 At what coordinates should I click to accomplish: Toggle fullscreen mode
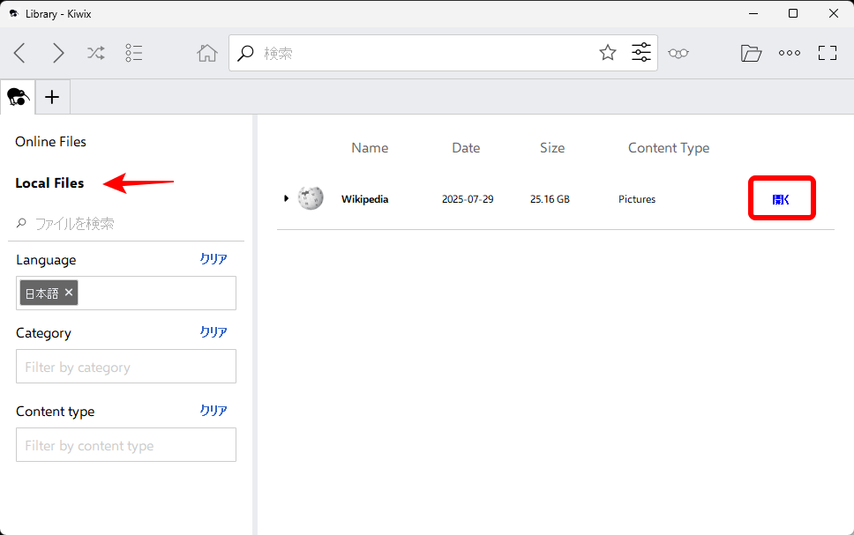tap(828, 53)
